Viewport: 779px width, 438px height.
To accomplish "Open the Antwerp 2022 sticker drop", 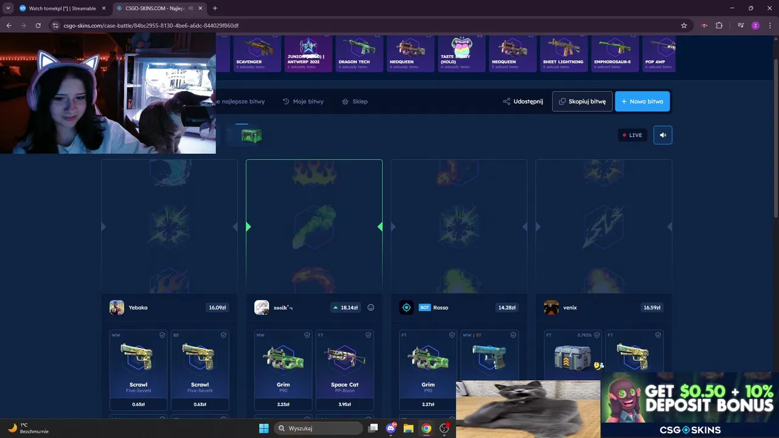I will point(308,54).
